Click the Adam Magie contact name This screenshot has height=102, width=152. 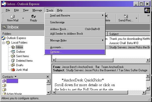point(14,94)
